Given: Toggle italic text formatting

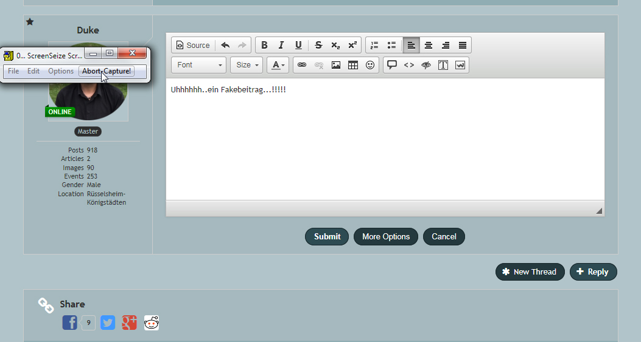Looking at the screenshot, I should tap(281, 46).
